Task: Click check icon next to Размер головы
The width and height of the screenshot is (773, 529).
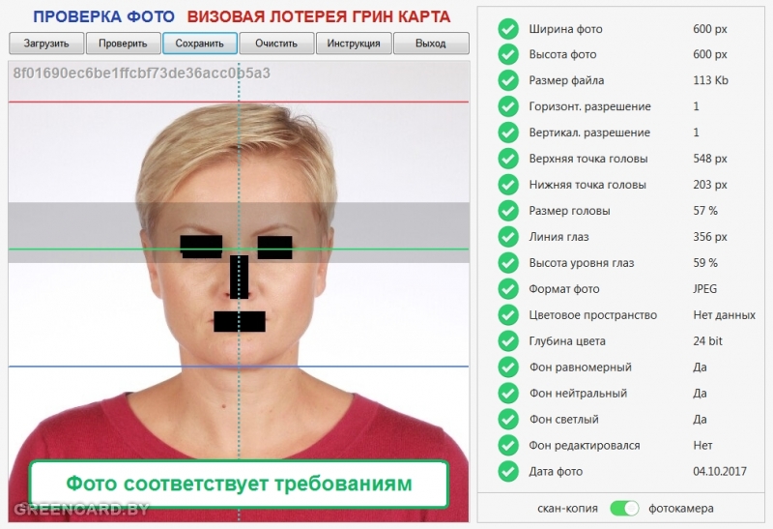Action: tap(508, 211)
